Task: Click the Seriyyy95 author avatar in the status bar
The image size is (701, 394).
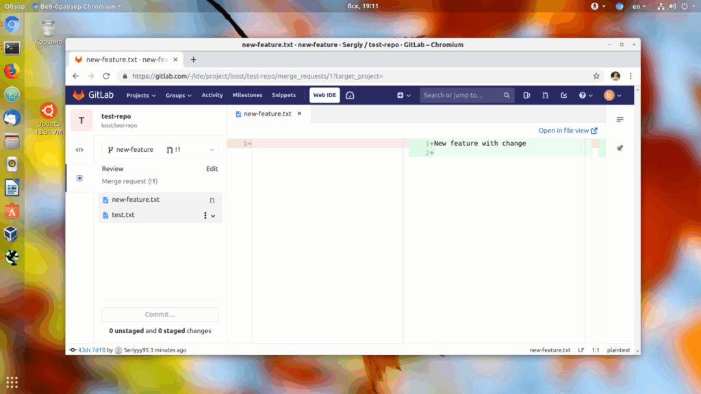Action: [118, 350]
